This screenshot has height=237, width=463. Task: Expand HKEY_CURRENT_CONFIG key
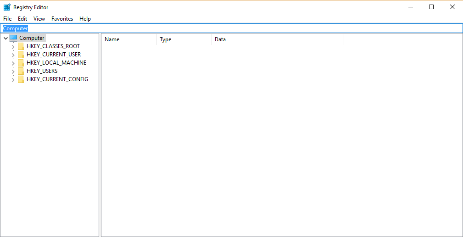click(13, 80)
